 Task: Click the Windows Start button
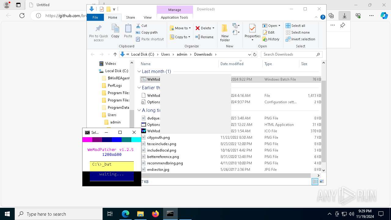(7, 214)
